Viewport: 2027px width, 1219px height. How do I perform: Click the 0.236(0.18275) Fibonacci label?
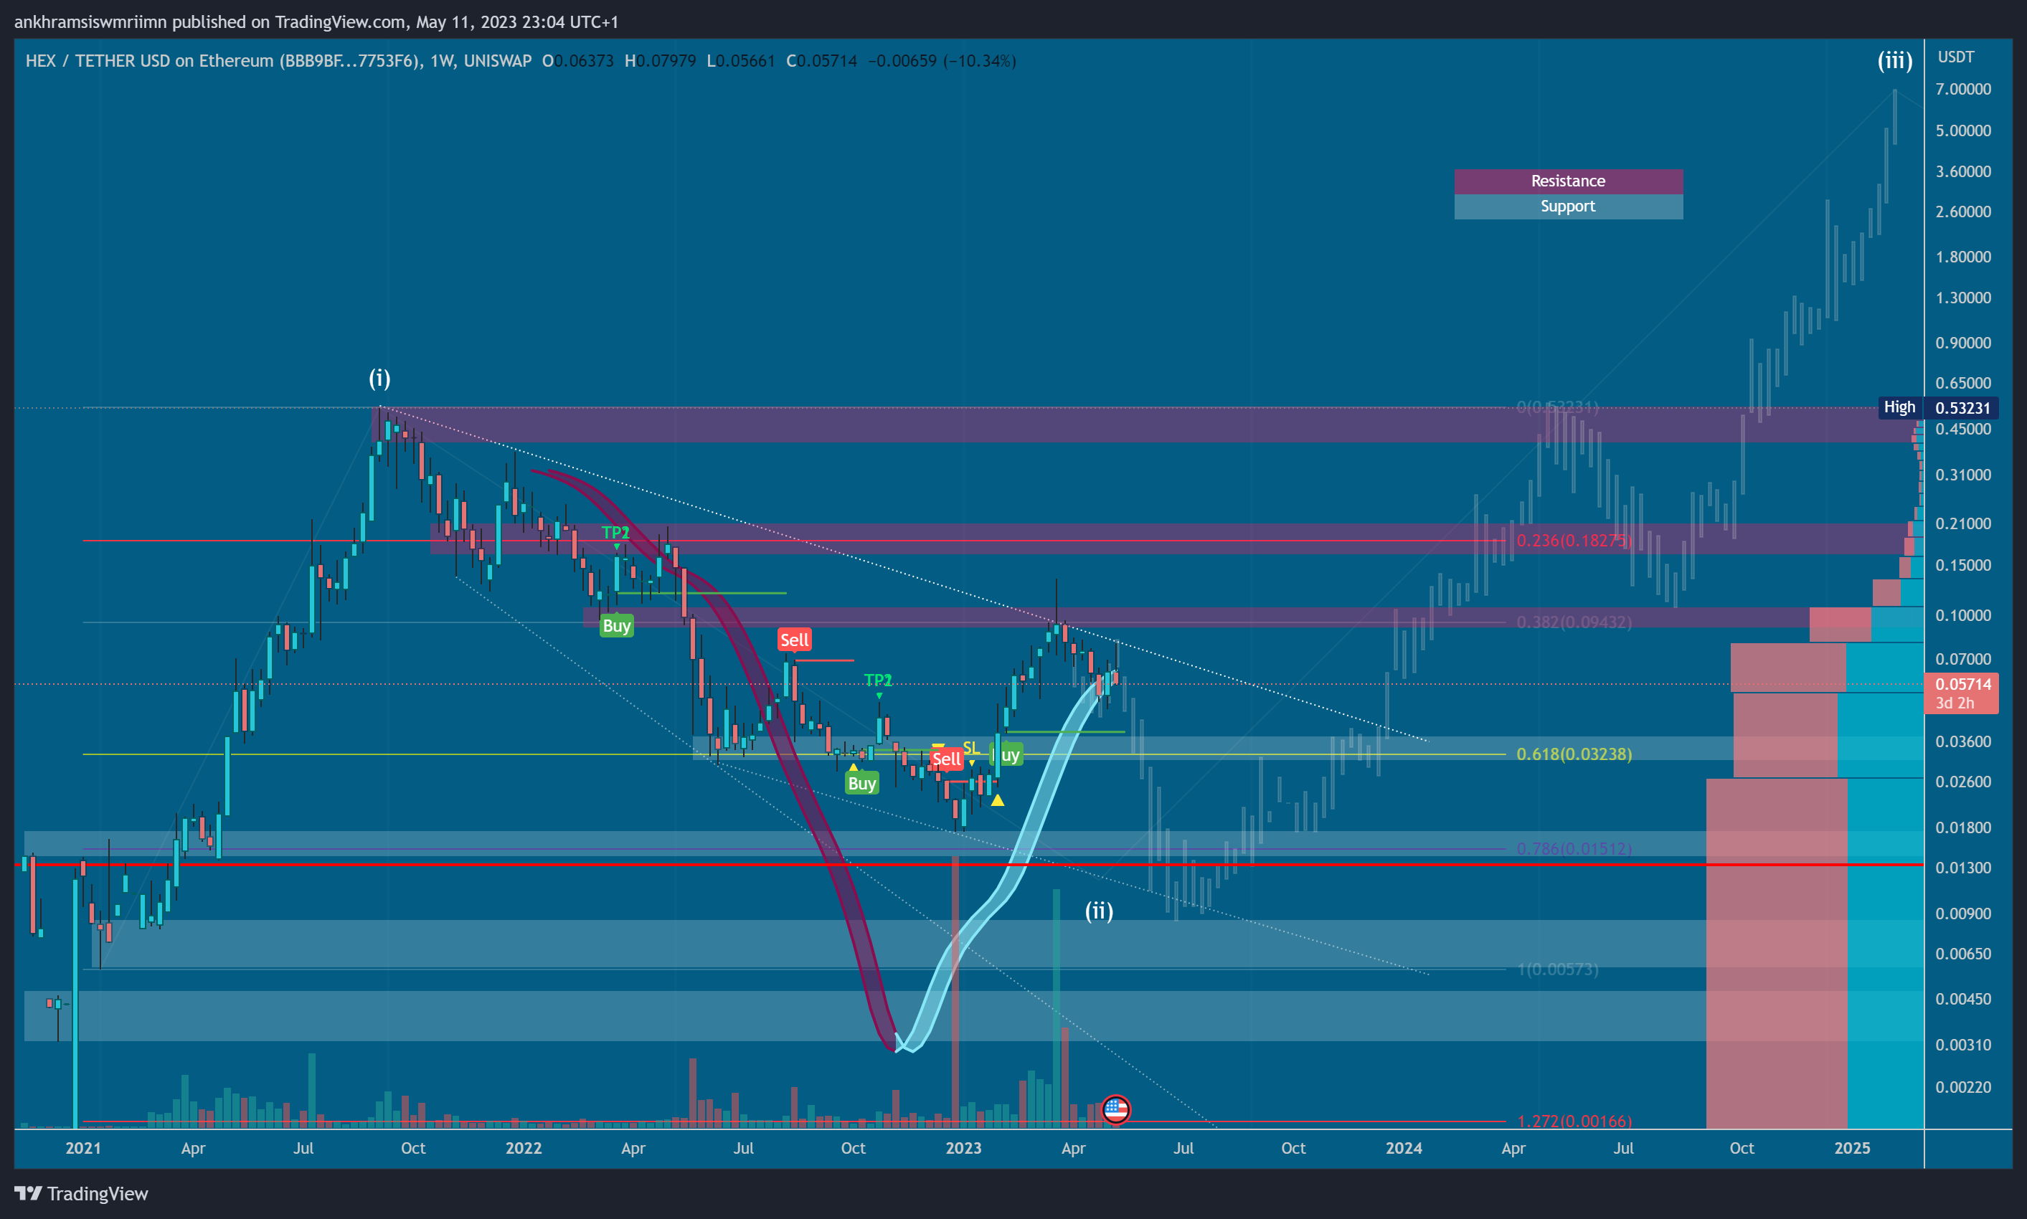coord(1574,541)
